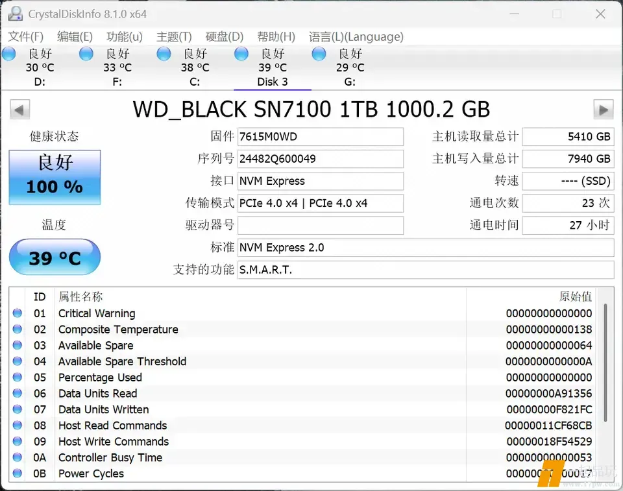Click the 属性名称 column header
The image size is (623, 491).
click(260, 297)
